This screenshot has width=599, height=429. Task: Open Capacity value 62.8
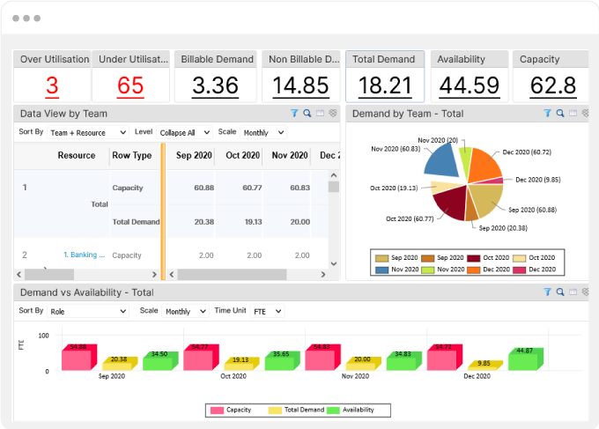pyautogui.click(x=553, y=85)
